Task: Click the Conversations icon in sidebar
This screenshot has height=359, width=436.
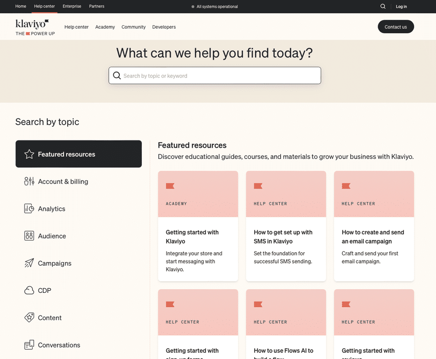Action: coord(29,345)
